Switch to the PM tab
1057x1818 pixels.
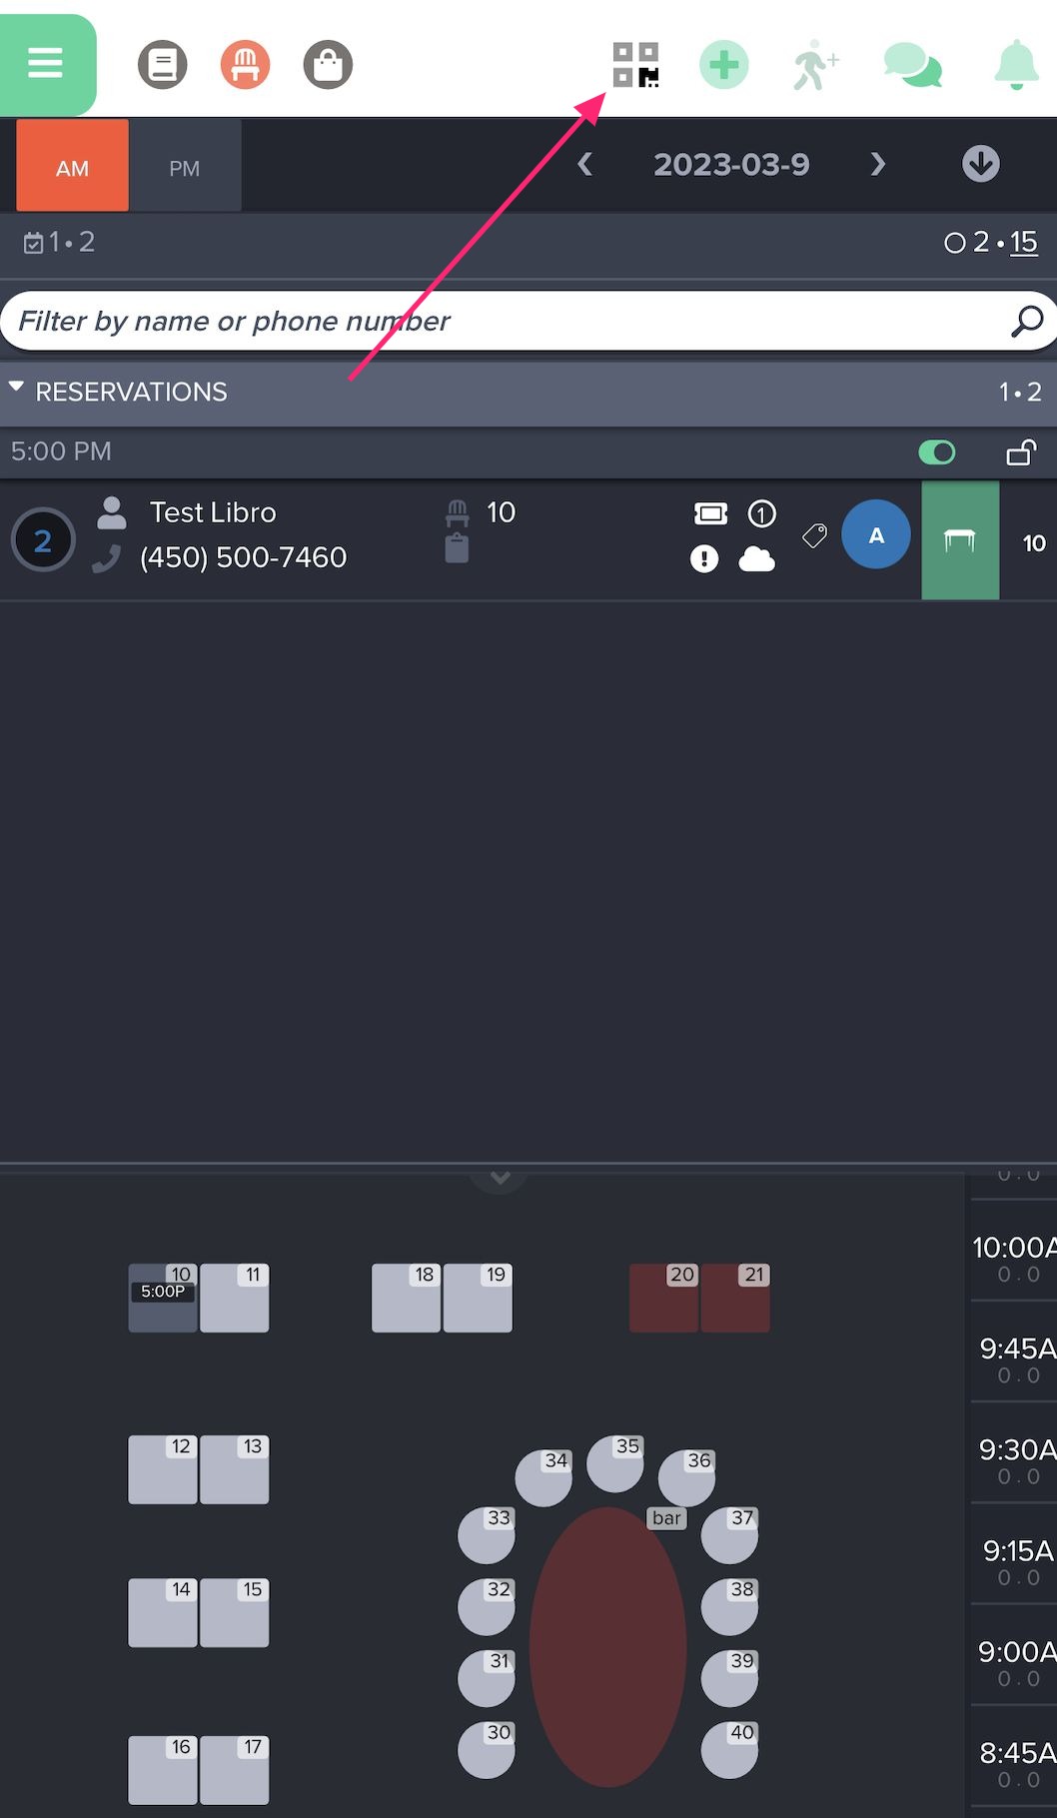coord(185,167)
